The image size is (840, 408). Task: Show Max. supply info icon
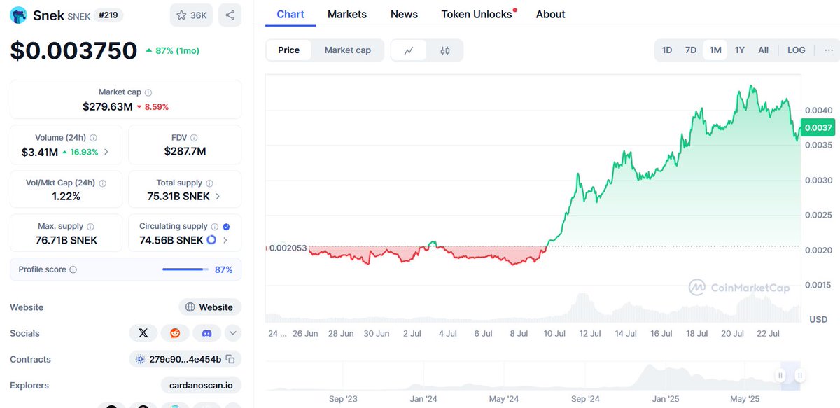(90, 227)
